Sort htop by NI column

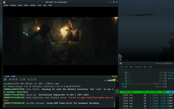pyautogui.click(x=150, y=92)
